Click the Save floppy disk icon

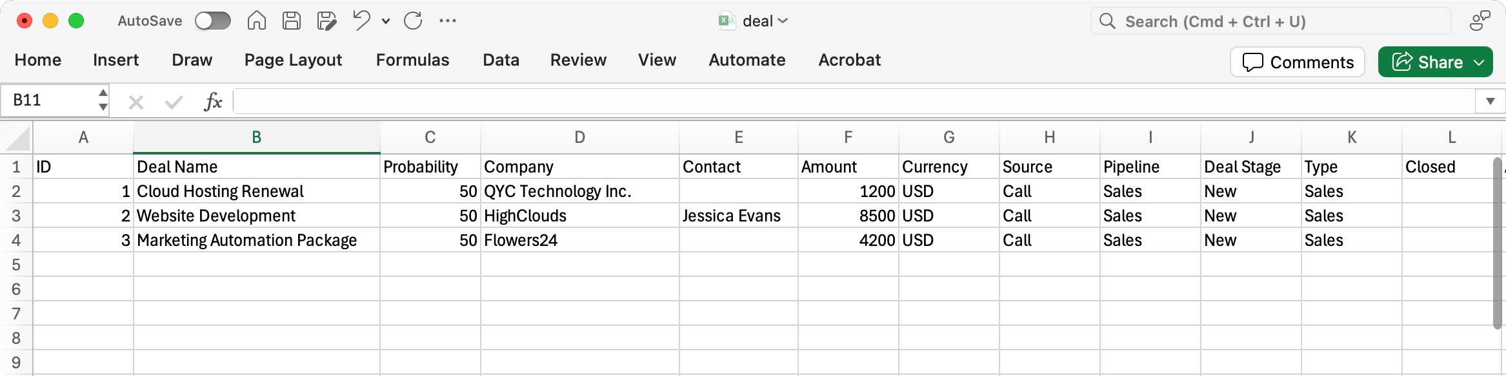[292, 21]
